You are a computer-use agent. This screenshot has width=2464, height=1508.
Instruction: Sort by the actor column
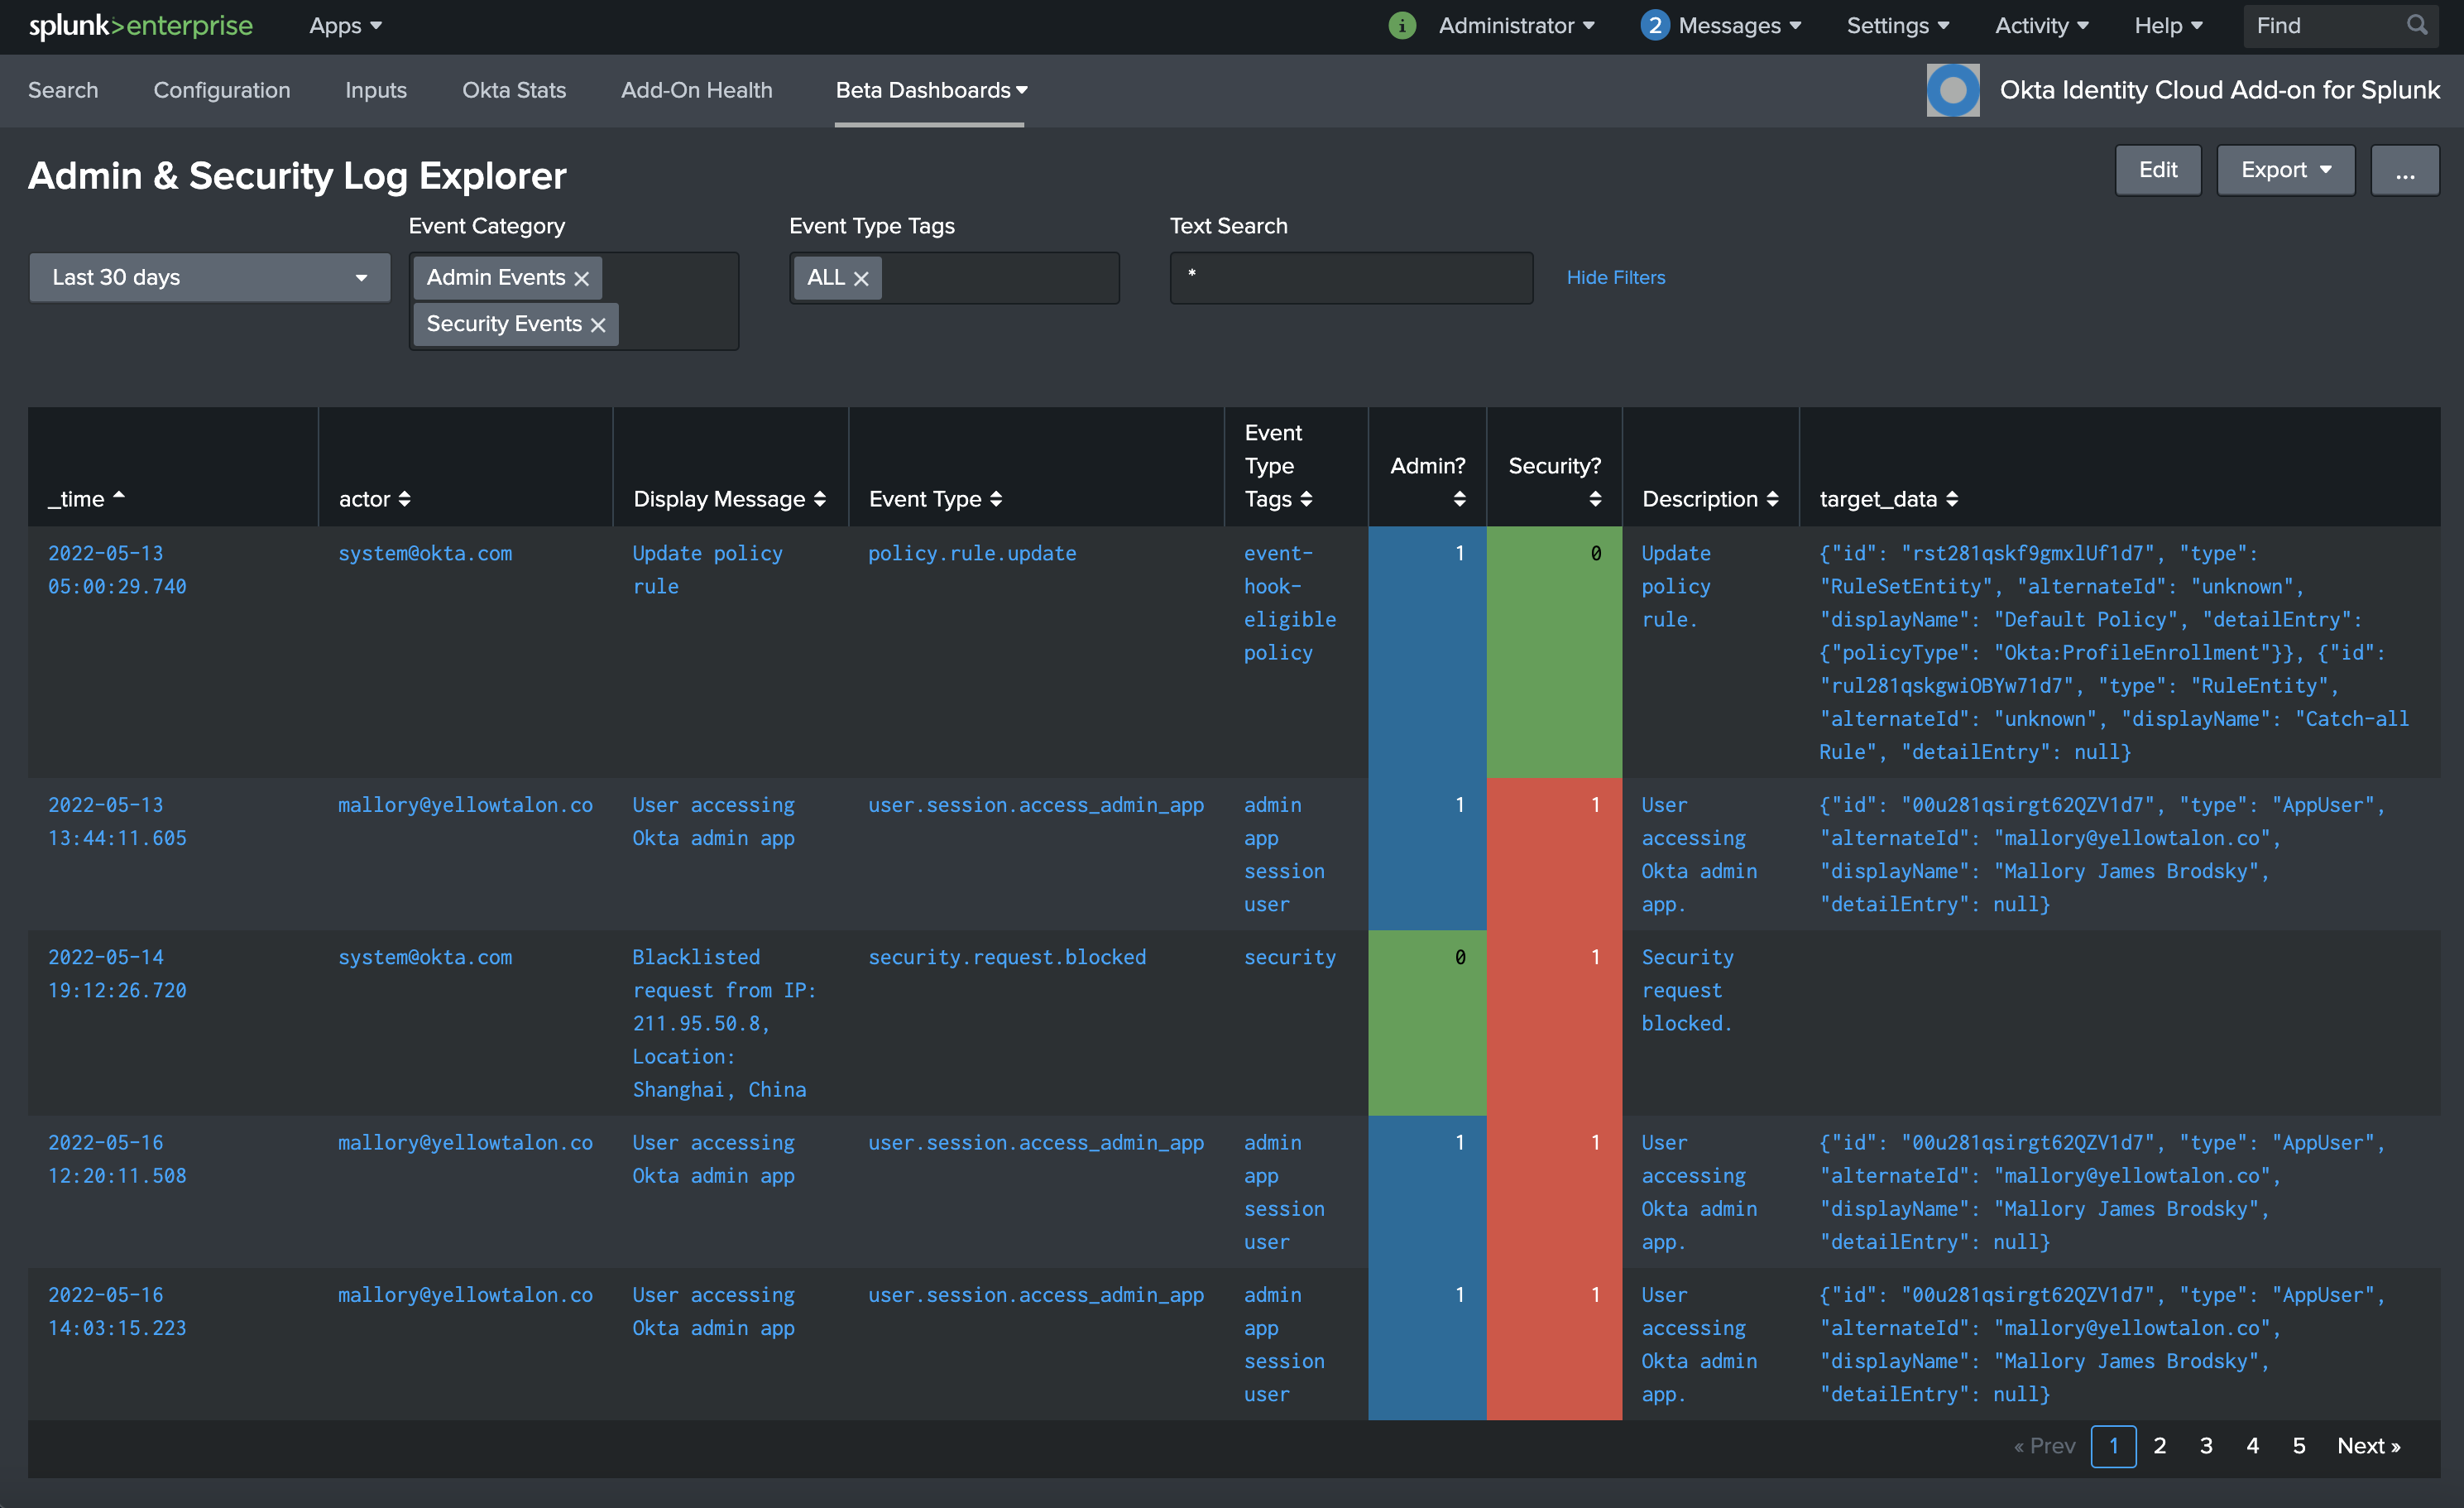coord(375,498)
